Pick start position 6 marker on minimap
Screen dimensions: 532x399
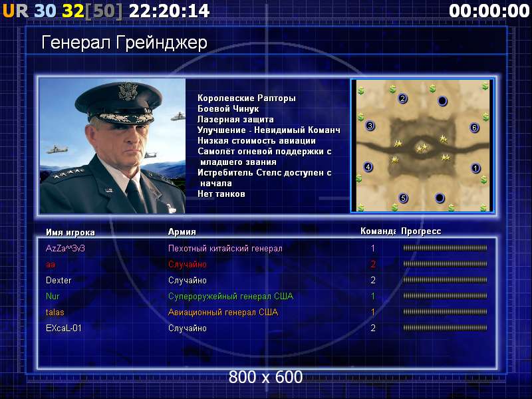[x=474, y=127]
